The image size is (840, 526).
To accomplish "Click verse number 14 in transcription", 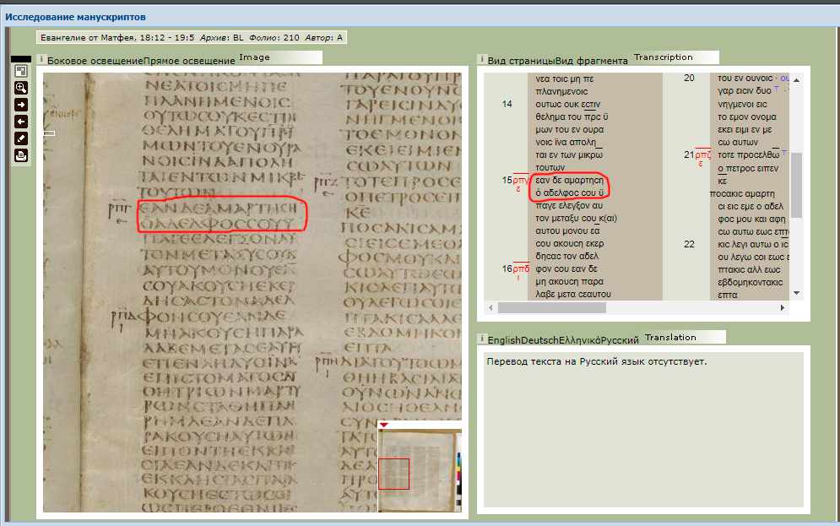I will 507,104.
